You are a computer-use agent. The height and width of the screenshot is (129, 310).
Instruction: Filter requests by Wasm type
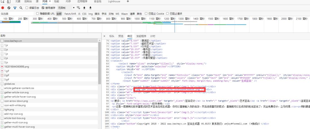click(x=125, y=14)
